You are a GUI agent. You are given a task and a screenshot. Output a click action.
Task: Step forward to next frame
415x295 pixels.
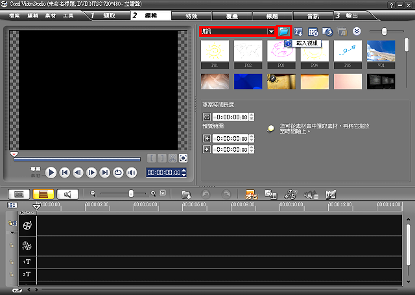[x=91, y=172]
